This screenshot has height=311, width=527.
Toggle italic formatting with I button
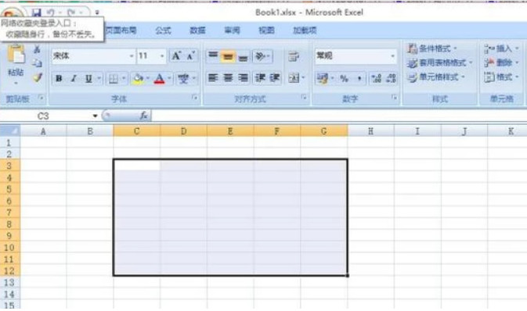tap(74, 78)
